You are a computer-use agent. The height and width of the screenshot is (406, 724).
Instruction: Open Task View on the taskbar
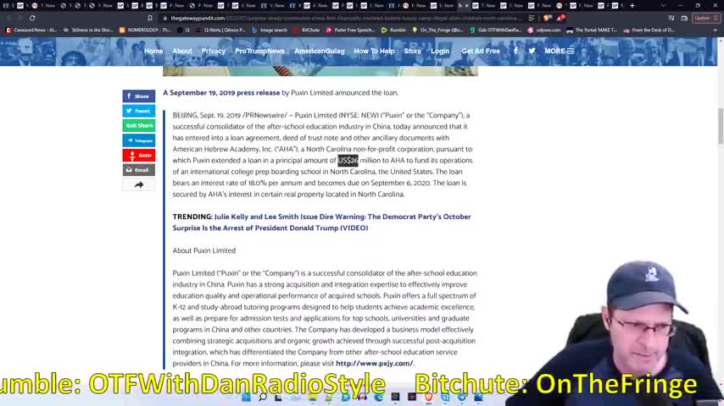coord(278,397)
